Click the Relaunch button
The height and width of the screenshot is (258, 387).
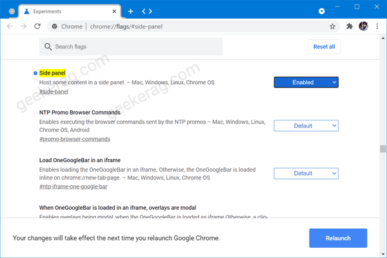[338, 238]
